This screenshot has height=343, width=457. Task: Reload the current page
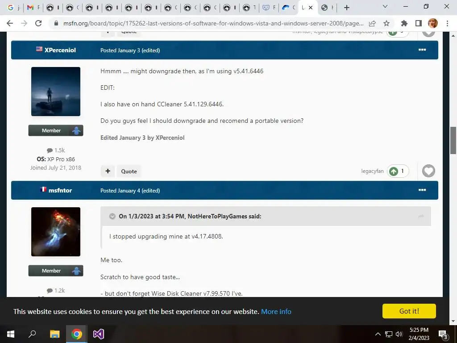38,23
